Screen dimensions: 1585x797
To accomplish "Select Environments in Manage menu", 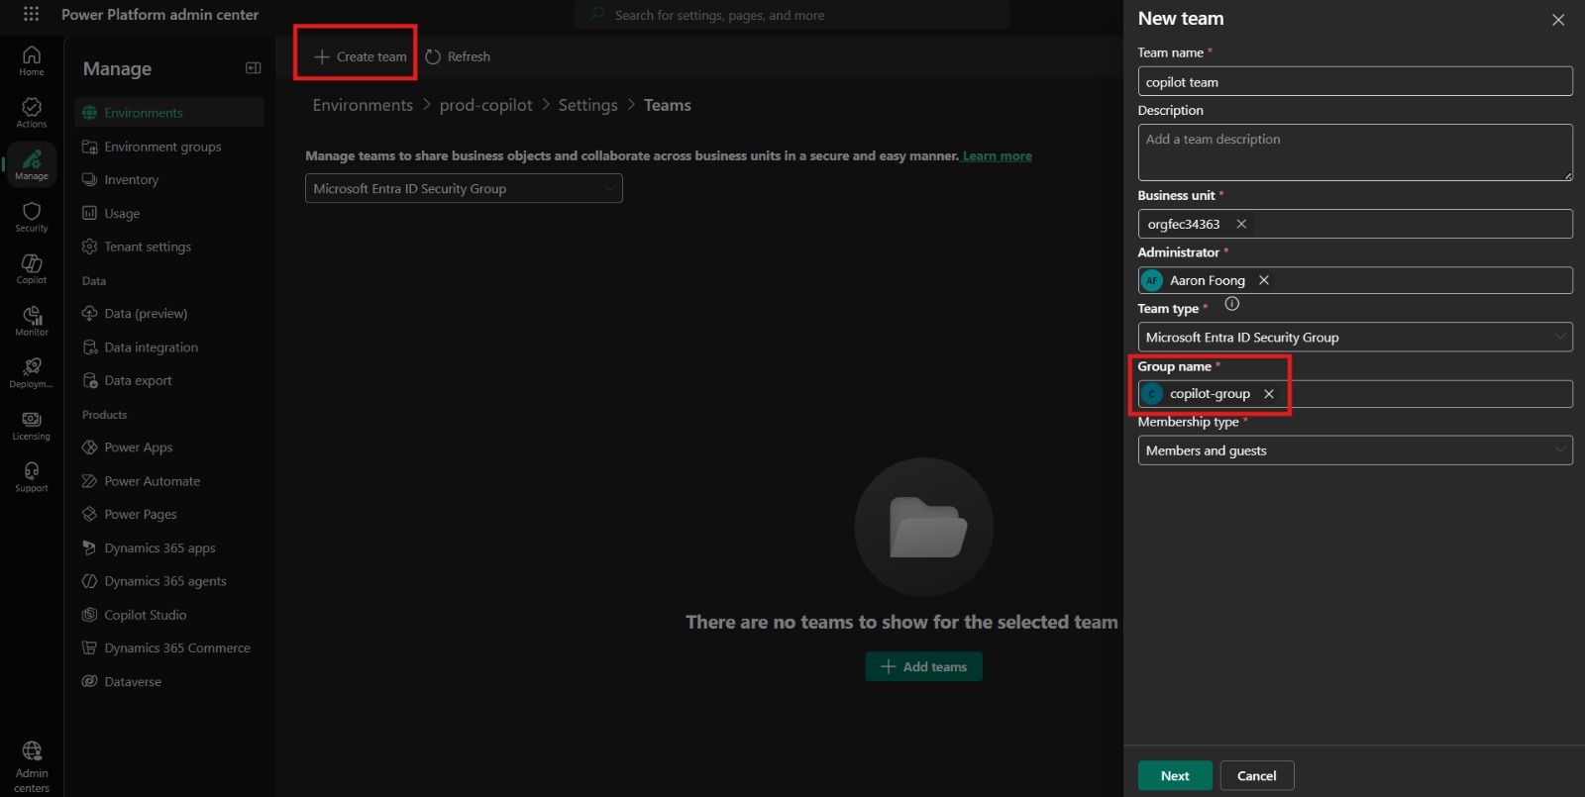I will pyautogui.click(x=169, y=113).
